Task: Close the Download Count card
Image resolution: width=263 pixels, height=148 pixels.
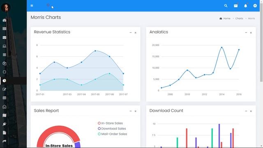Action: [251, 111]
